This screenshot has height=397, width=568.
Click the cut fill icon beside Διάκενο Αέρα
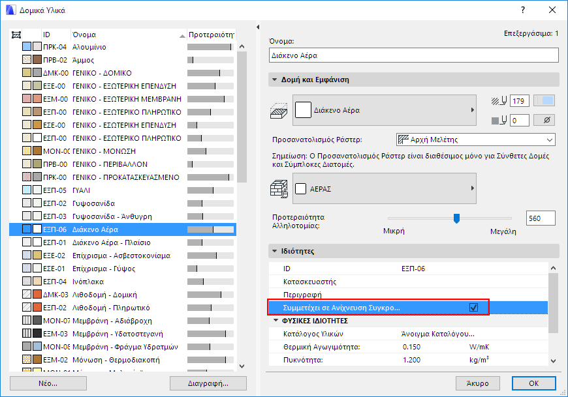point(279,110)
